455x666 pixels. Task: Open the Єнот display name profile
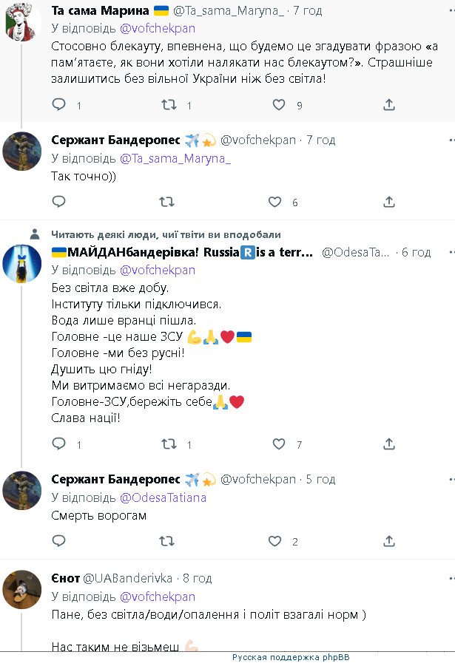64,577
